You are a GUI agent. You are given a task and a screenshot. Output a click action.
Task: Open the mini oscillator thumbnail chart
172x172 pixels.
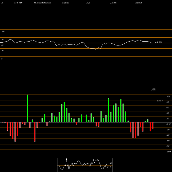tap(85, 165)
